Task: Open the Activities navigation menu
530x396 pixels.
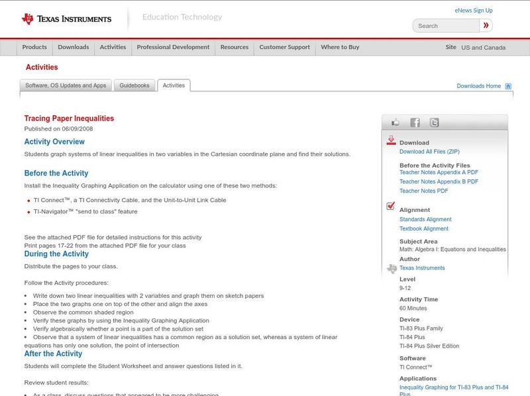Action: pyautogui.click(x=113, y=47)
